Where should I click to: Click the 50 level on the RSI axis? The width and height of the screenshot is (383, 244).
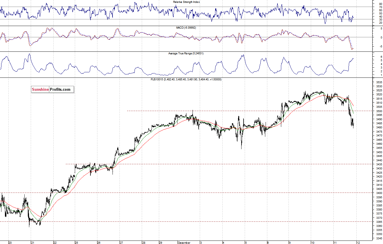(380, 13)
